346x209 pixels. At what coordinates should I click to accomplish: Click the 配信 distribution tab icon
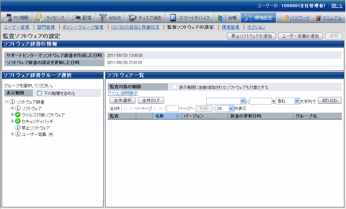[76, 18]
